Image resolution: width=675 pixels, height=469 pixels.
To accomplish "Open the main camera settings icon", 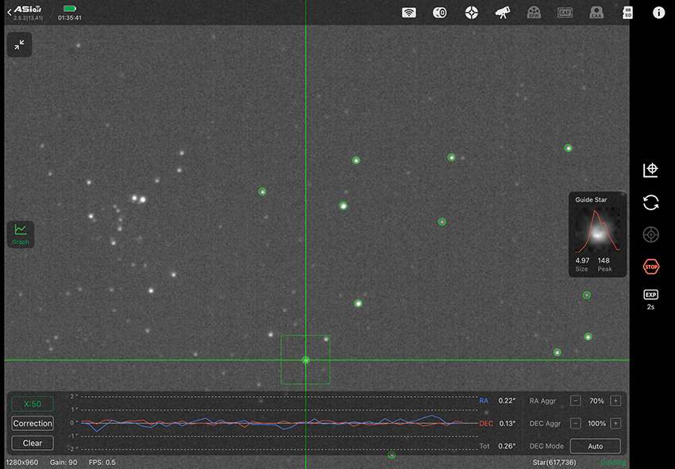I will pyautogui.click(x=439, y=13).
